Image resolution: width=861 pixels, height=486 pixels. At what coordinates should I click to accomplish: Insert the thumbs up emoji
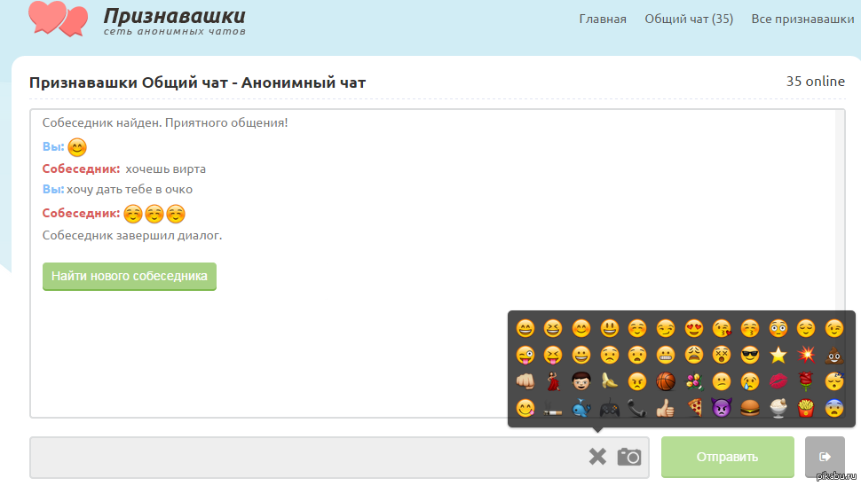(x=666, y=408)
